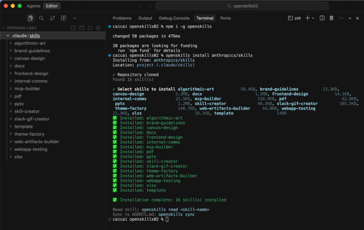The image size is (364, 230).
Task: Click the project (.claude/skills) location text
Action: click(x=165, y=65)
